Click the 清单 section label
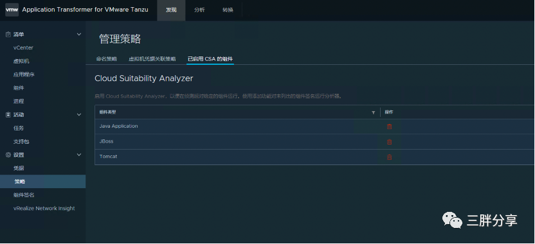This screenshot has height=244, width=535. click(x=19, y=35)
